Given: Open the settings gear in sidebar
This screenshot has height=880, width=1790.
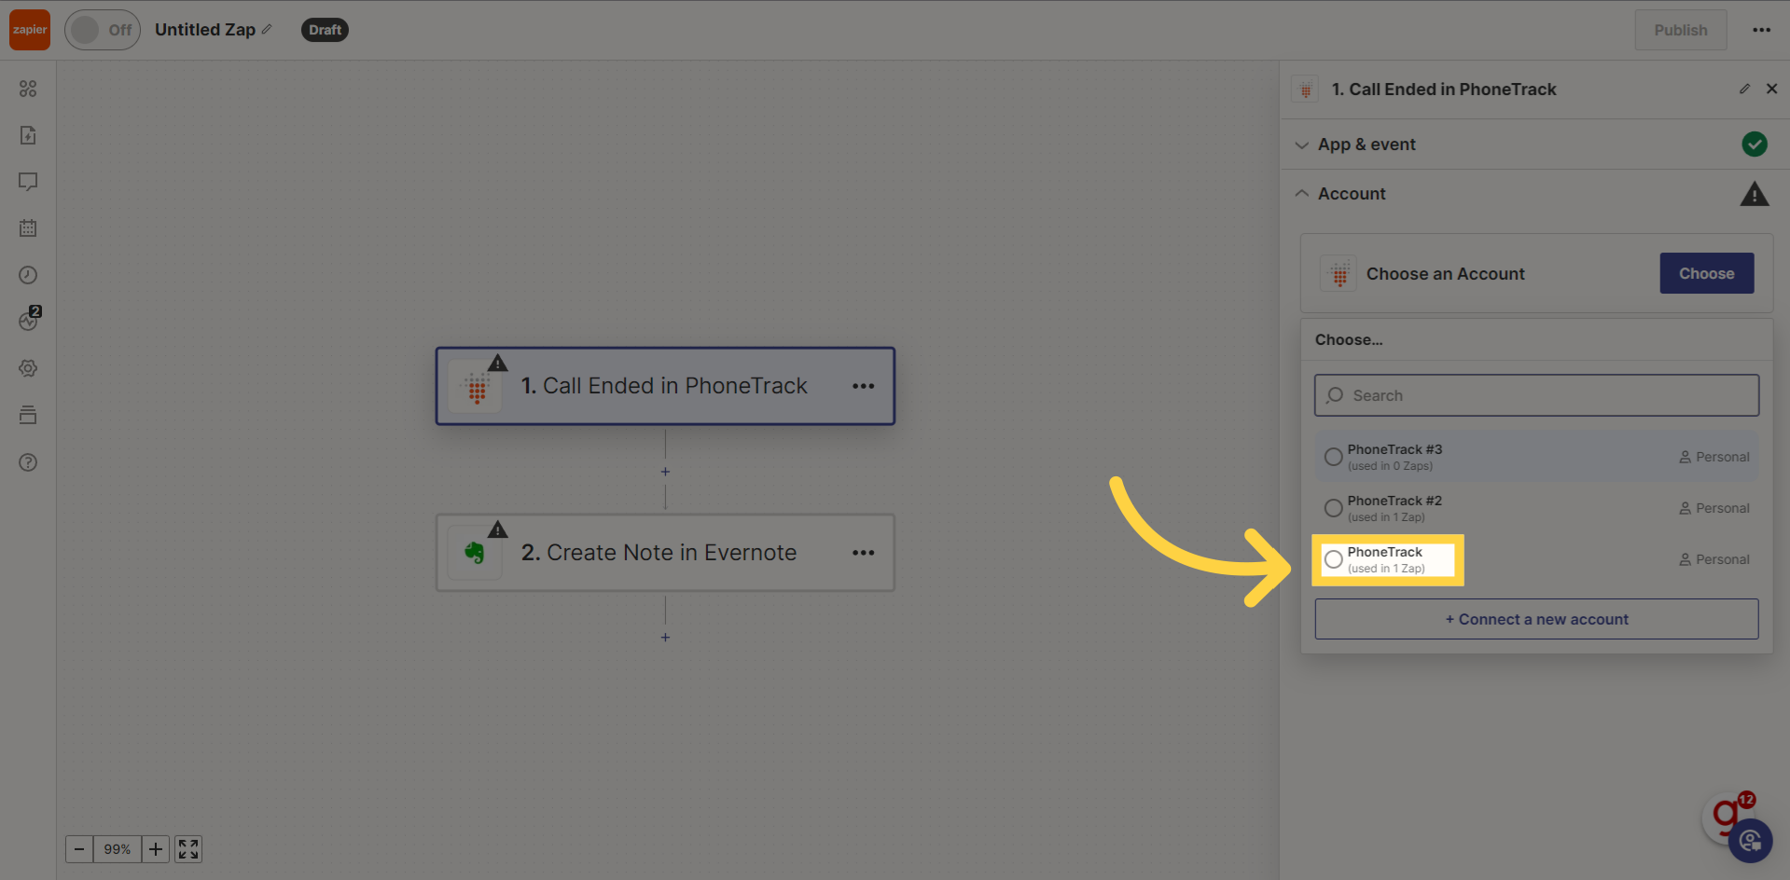Looking at the screenshot, I should click(28, 368).
